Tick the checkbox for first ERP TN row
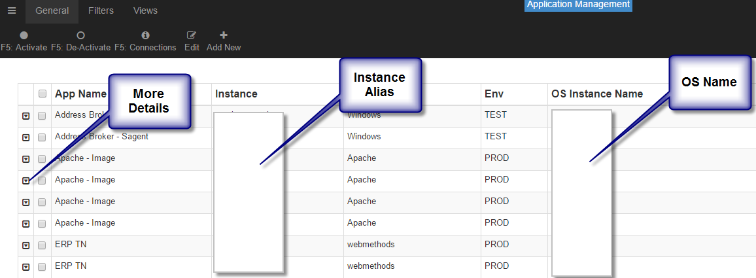756x278 pixels. coord(42,245)
